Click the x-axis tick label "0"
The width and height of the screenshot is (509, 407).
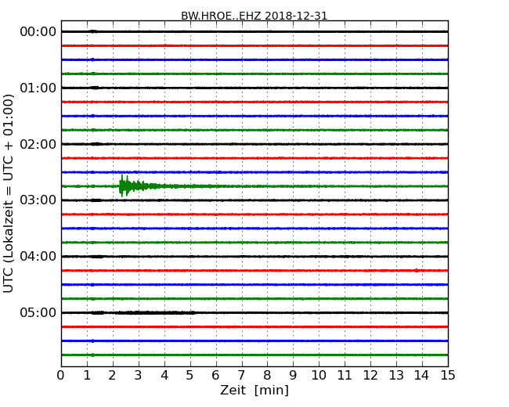pos(61,376)
